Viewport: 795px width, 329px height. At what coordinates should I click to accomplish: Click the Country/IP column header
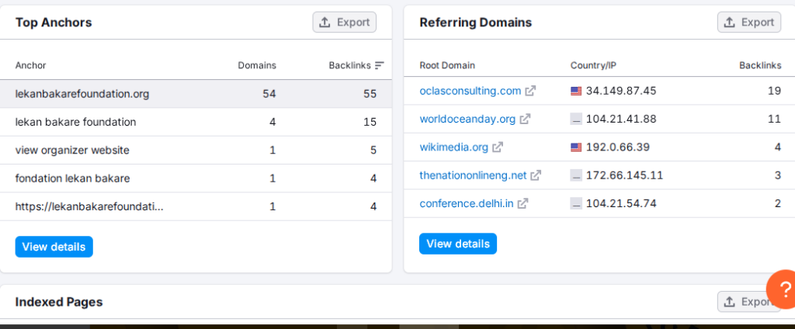point(593,65)
